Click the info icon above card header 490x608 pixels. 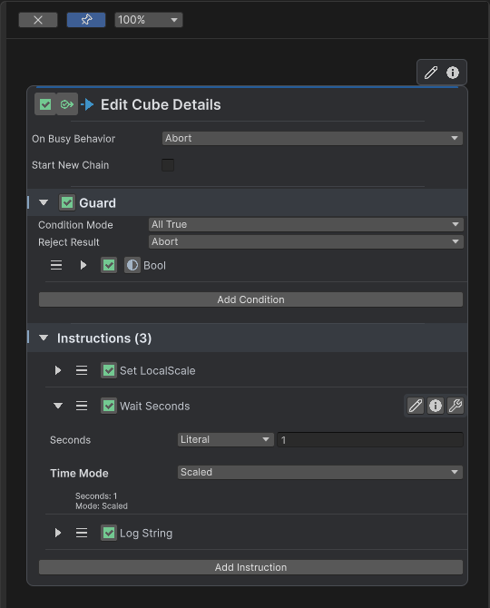[453, 73]
